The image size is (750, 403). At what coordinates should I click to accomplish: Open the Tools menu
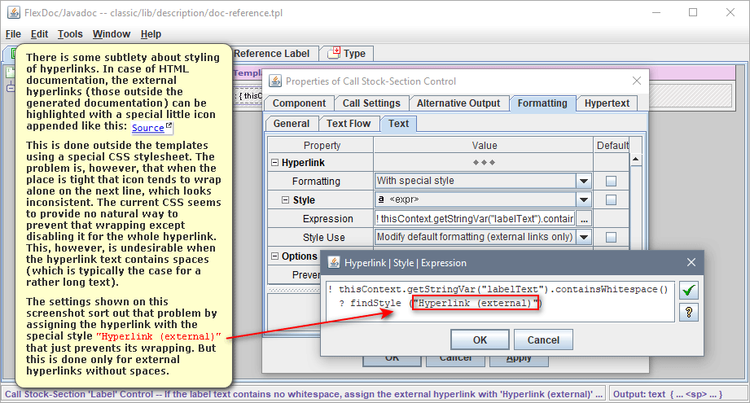pyautogui.click(x=70, y=34)
